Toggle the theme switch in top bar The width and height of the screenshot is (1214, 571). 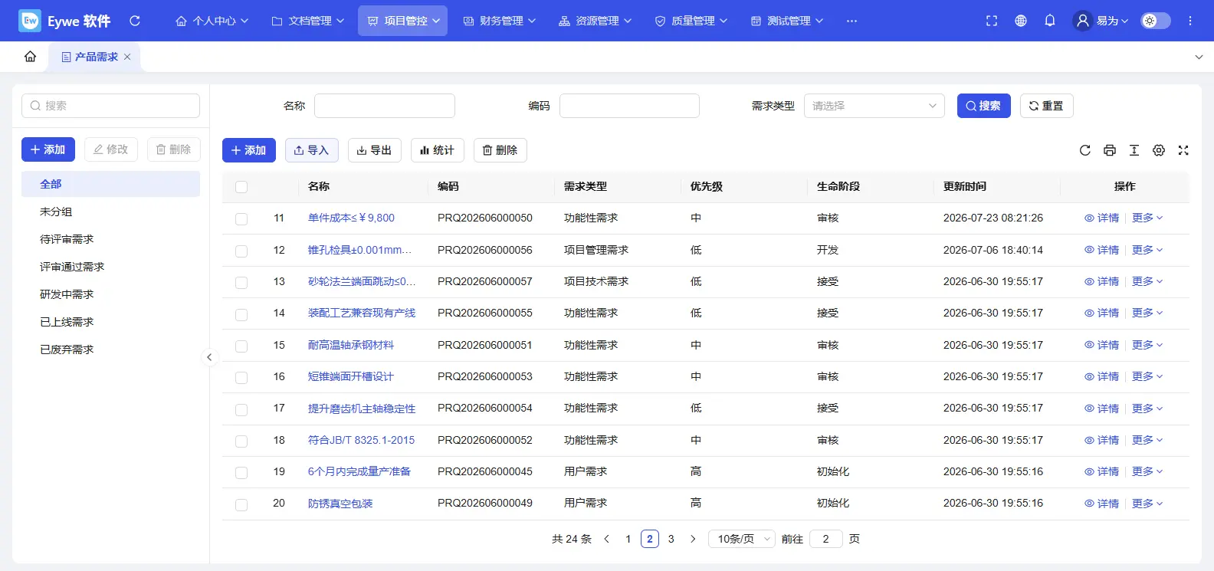[1156, 21]
